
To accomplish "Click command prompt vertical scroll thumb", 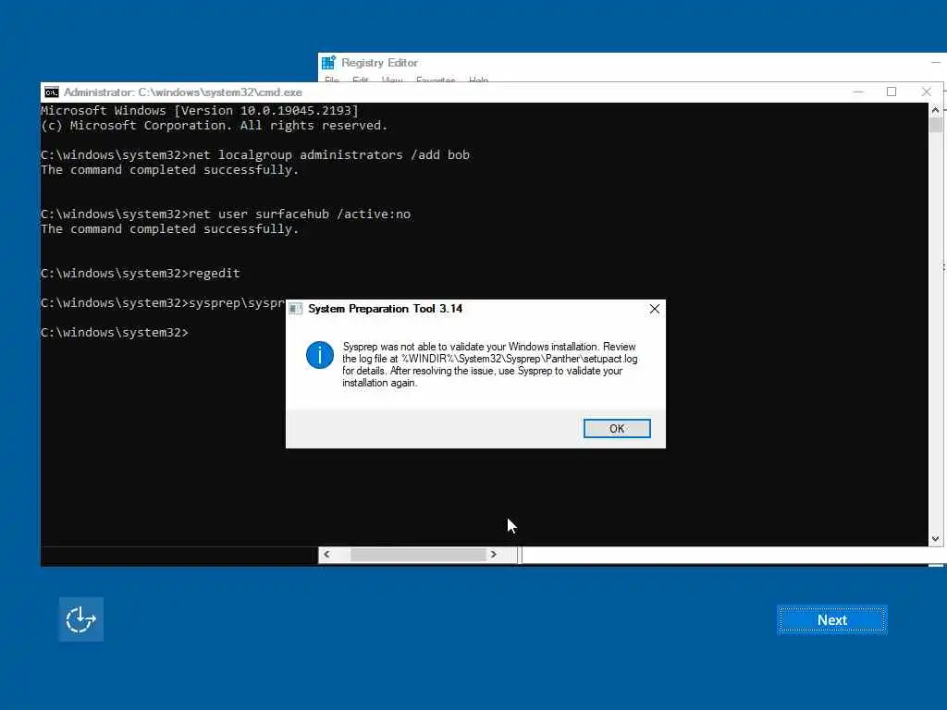I will point(936,125).
